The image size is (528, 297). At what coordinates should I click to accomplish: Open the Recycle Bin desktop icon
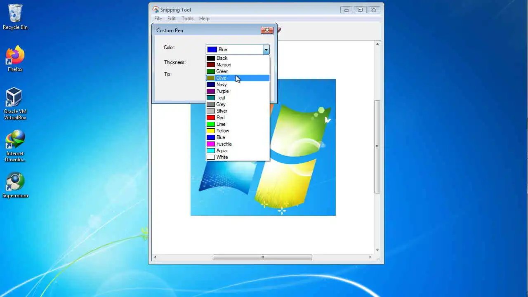click(15, 17)
